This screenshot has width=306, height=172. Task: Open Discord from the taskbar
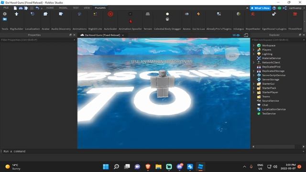click(x=180, y=167)
